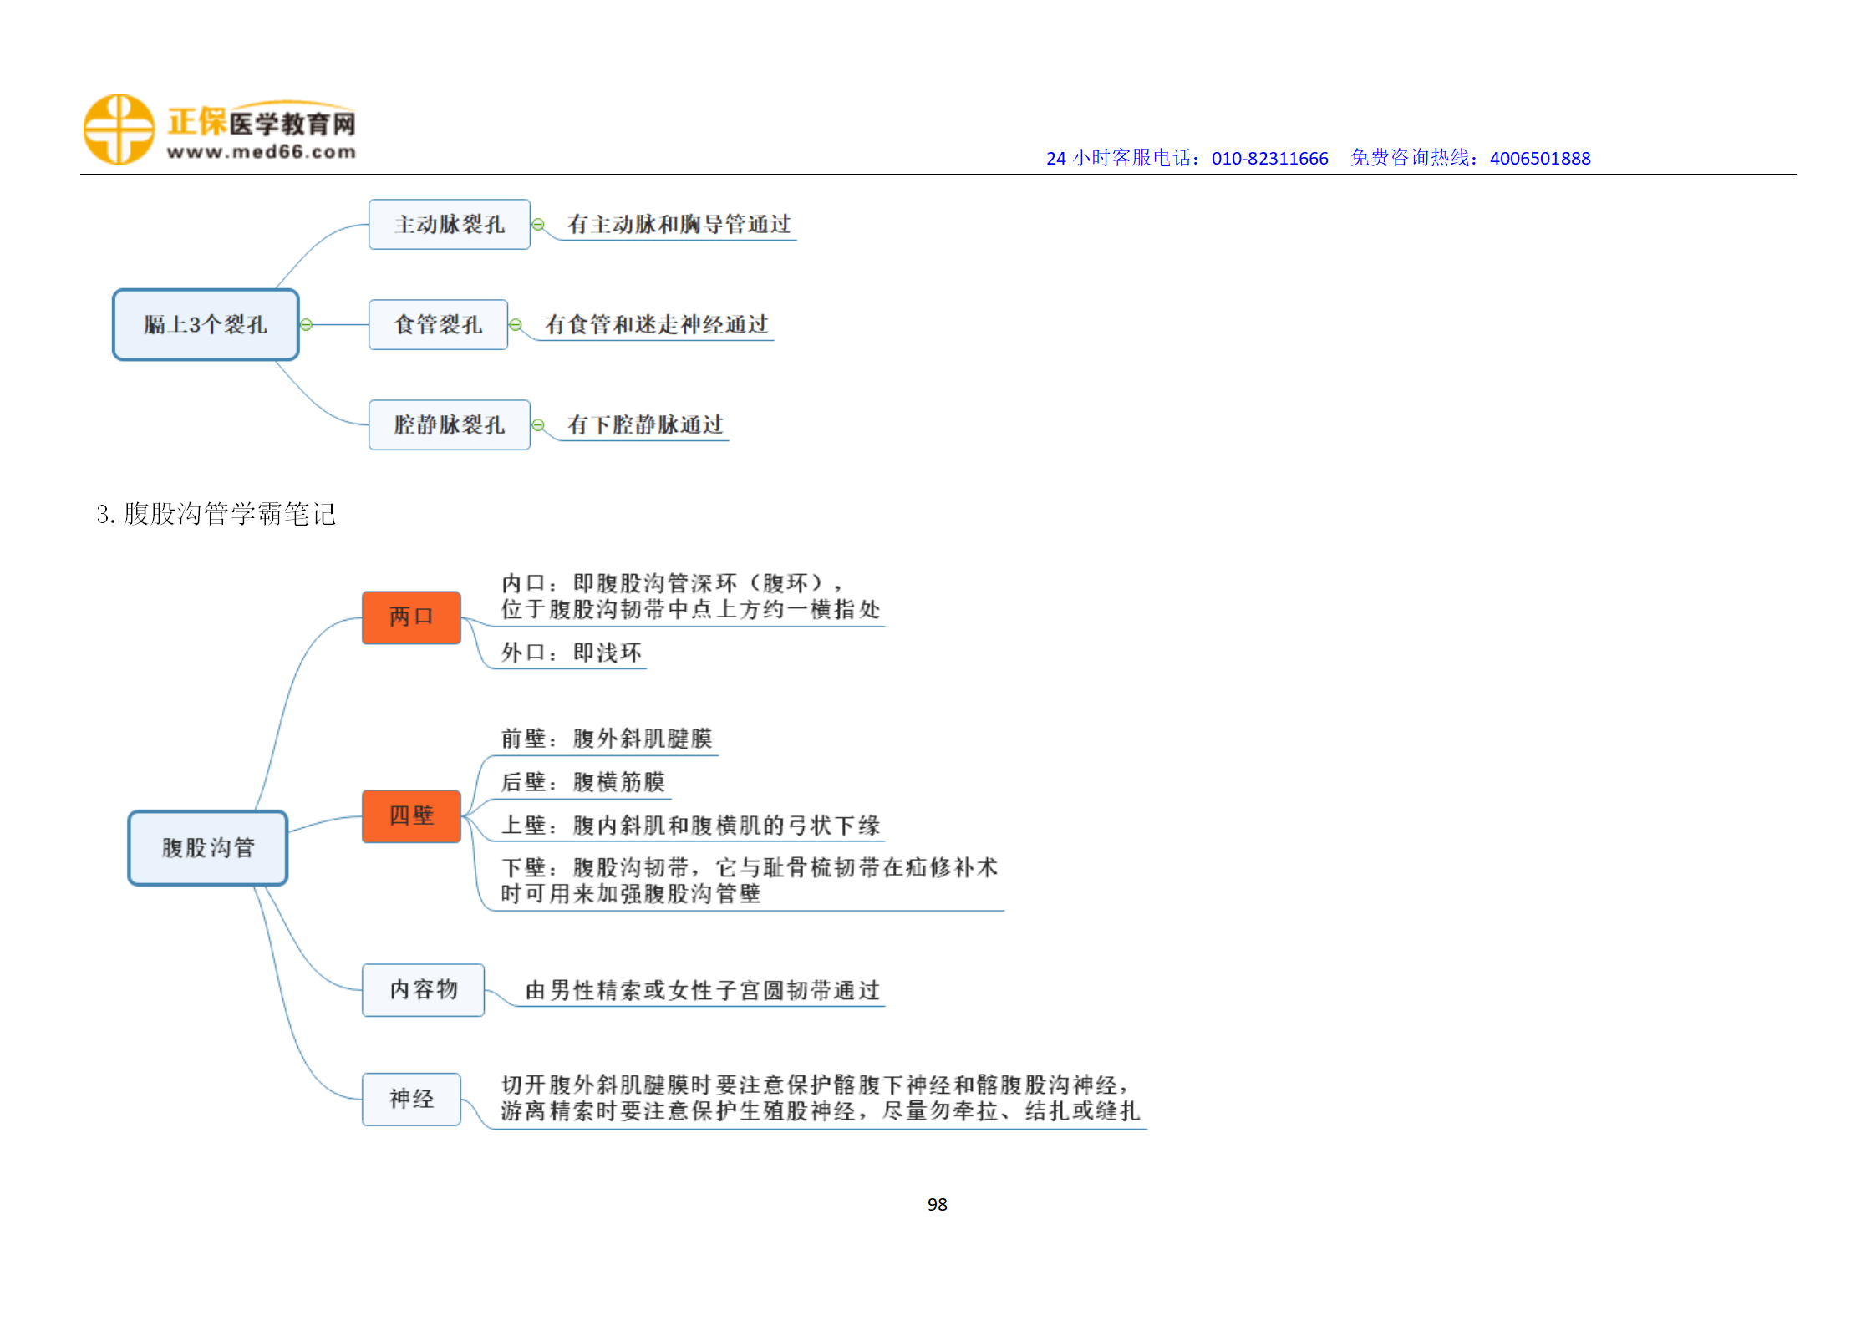Select the orange 四壁 node

(411, 815)
